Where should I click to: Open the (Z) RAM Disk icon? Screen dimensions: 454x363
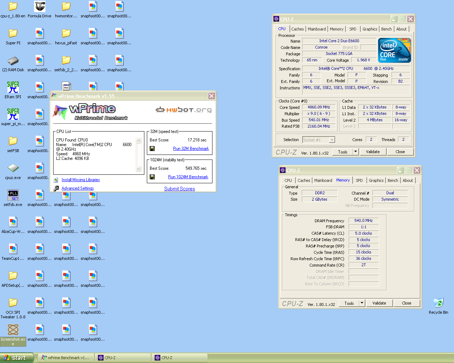tap(13, 60)
